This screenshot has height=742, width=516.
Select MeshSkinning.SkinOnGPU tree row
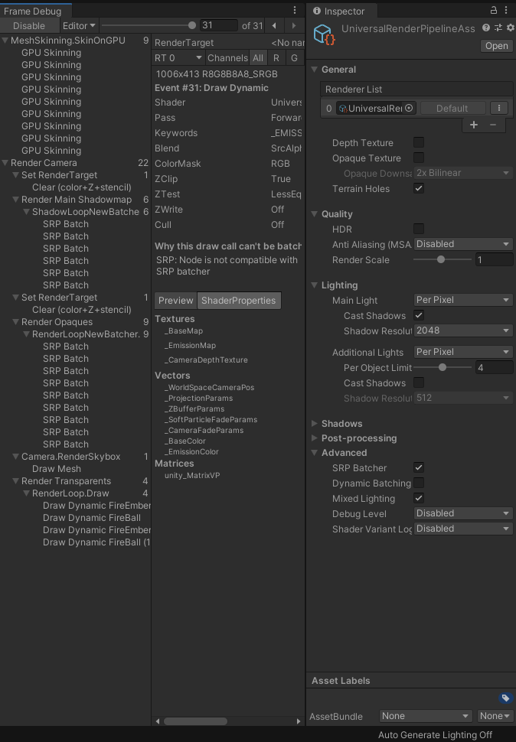coord(75,41)
